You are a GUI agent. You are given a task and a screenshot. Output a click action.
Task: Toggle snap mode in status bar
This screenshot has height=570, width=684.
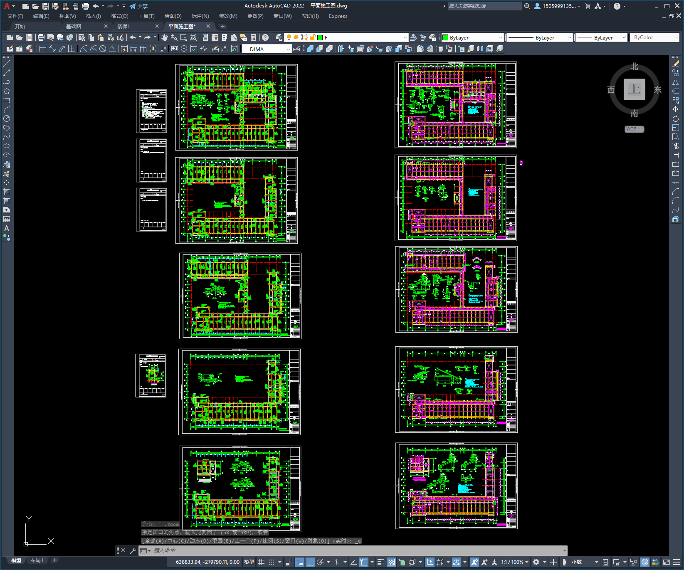[272, 562]
